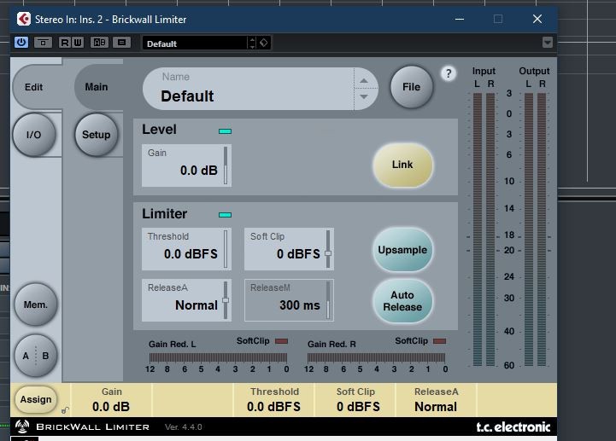Click the Read automation R button
616x441 pixels.
(x=65, y=42)
